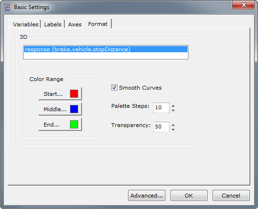The image size is (258, 209).
Task: Open the Labels tab
Action: click(53, 24)
